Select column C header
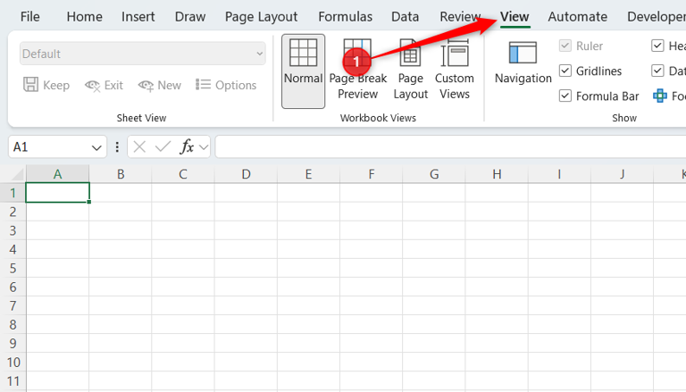Image resolution: width=686 pixels, height=392 pixels. 183,174
